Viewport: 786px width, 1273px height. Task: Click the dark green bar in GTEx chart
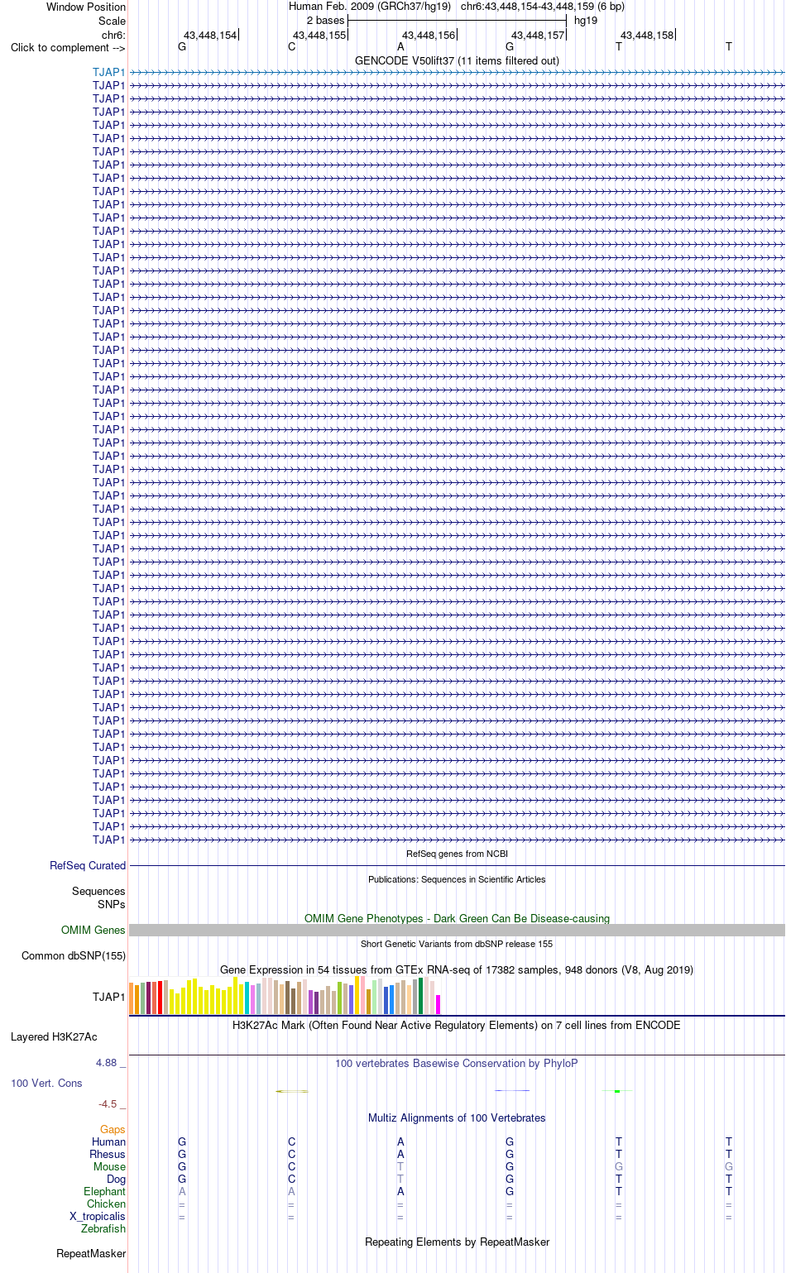(x=420, y=996)
